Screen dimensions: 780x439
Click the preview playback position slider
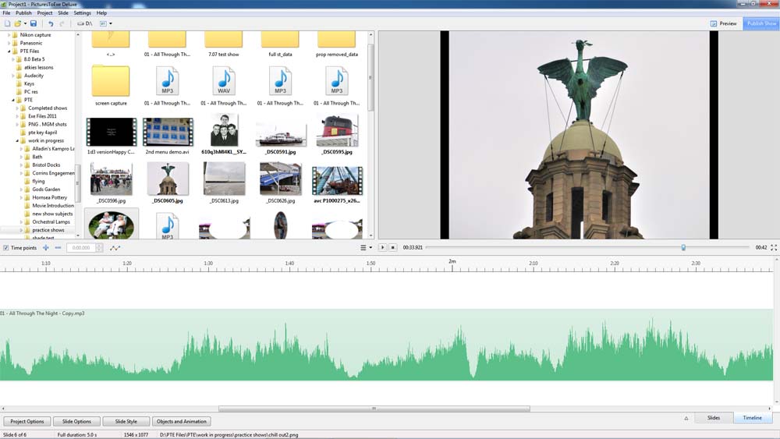click(x=683, y=247)
